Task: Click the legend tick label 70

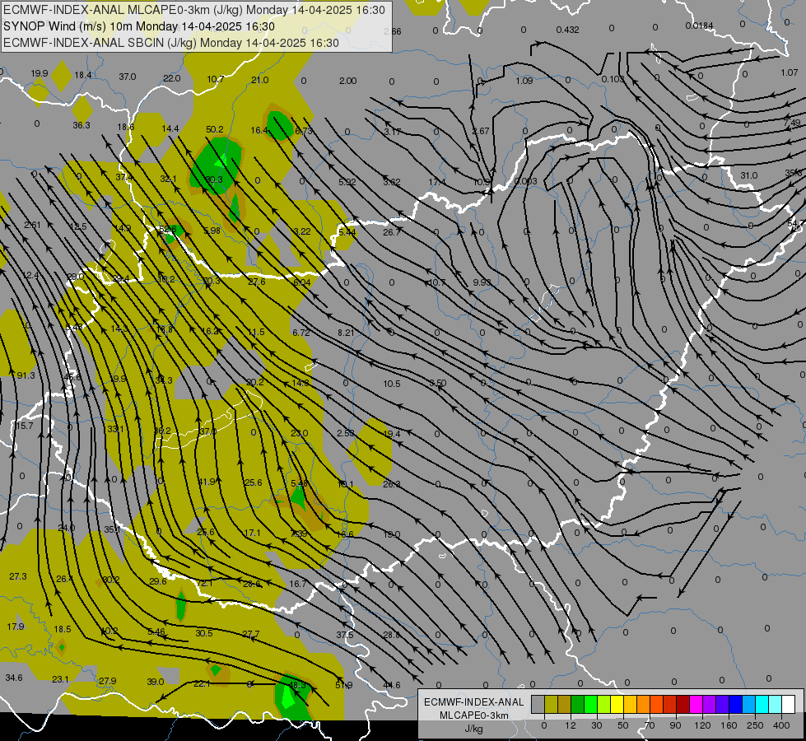Action: pyautogui.click(x=650, y=725)
